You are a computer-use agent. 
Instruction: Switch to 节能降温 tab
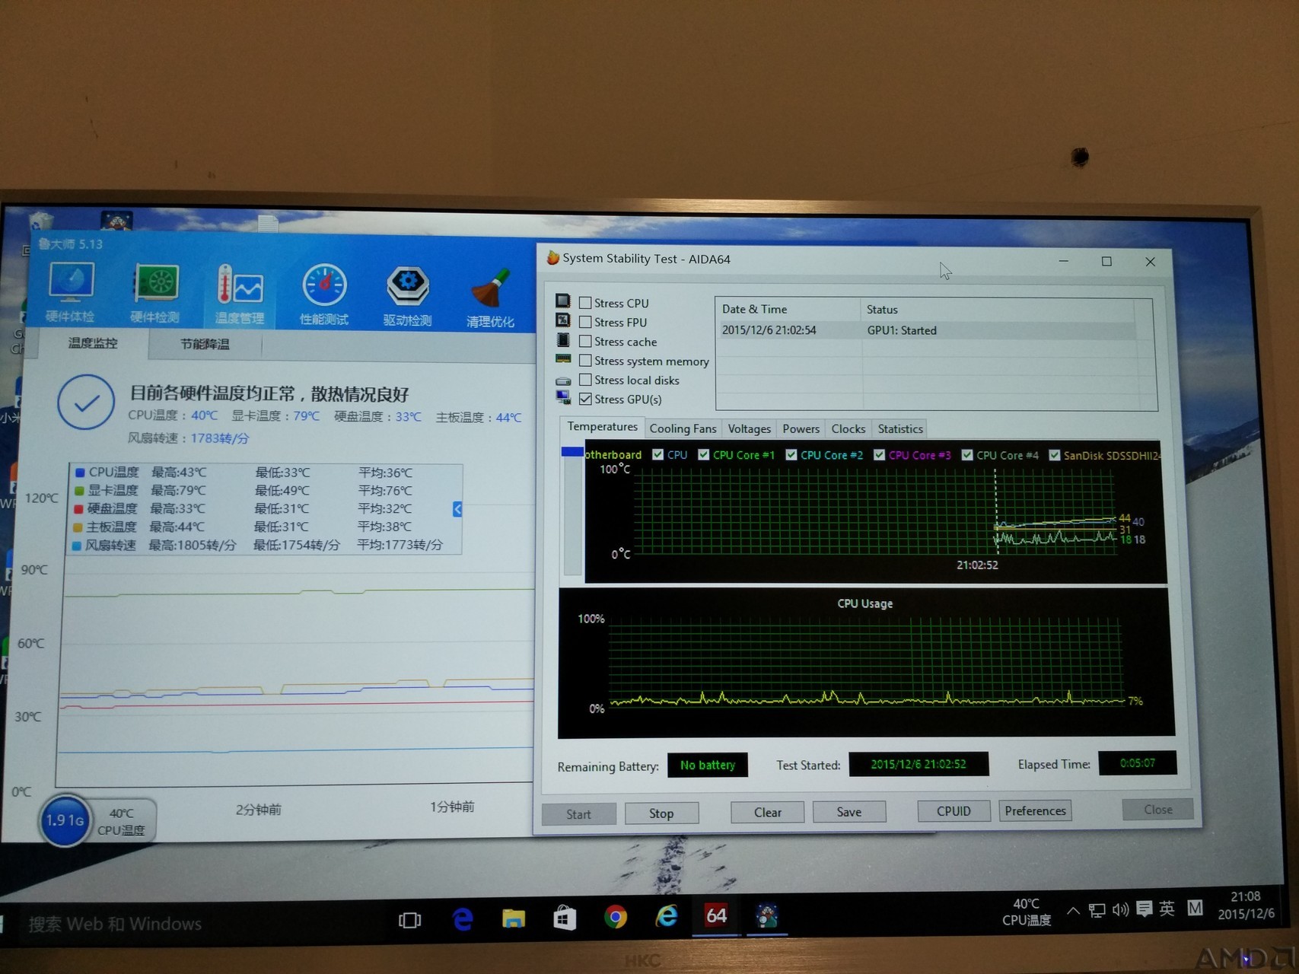coord(205,344)
